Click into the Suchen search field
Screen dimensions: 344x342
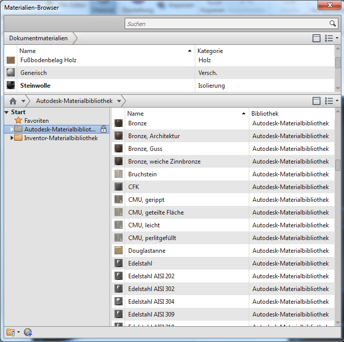(x=232, y=23)
